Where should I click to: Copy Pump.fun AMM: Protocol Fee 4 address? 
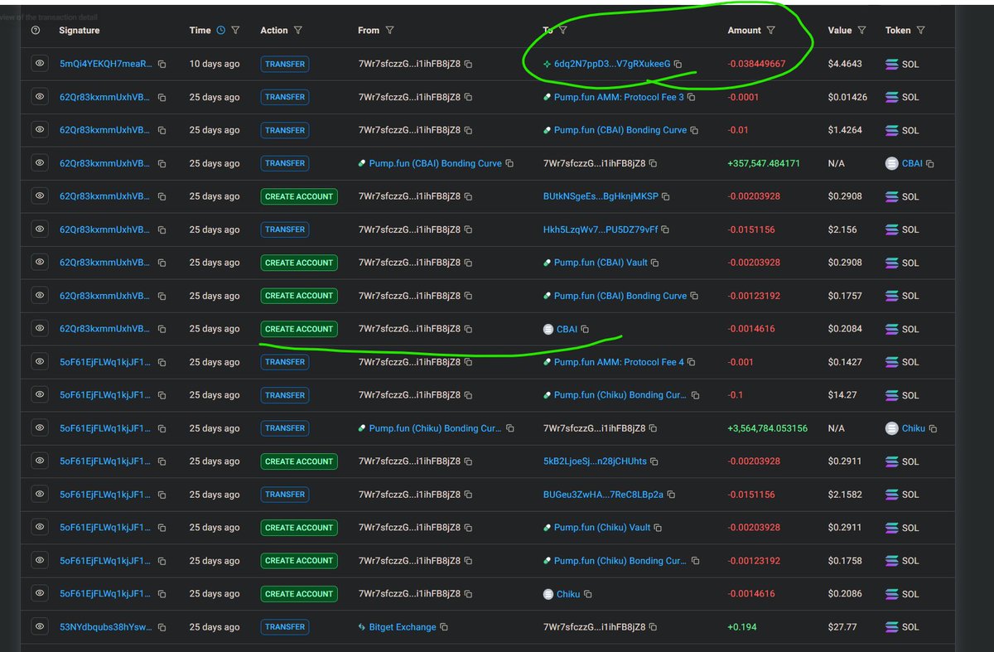click(692, 362)
